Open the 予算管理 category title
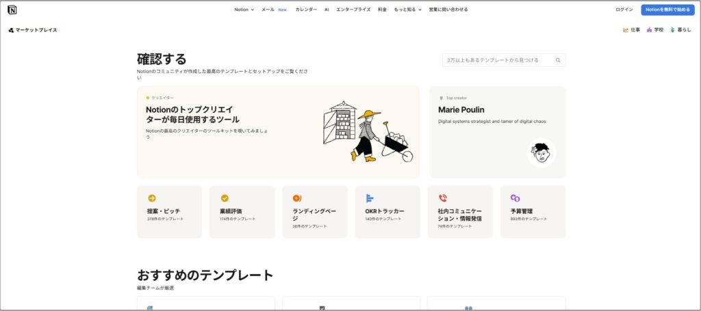701x311 pixels. pyautogui.click(x=522, y=211)
